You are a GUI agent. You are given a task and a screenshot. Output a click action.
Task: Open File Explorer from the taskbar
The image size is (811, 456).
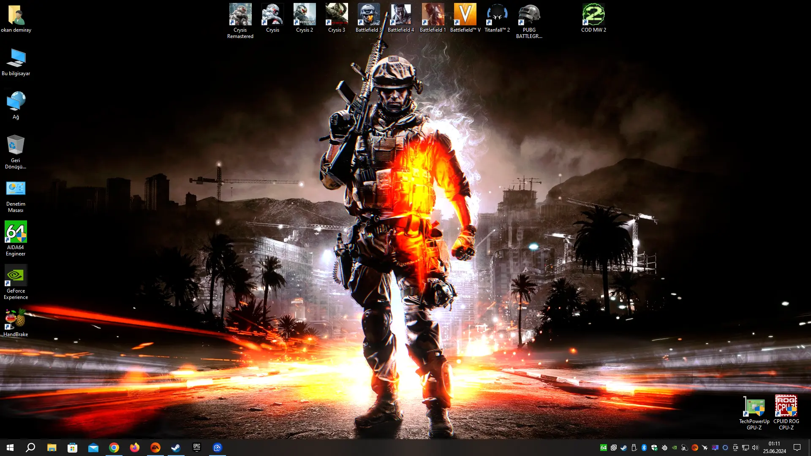point(52,448)
